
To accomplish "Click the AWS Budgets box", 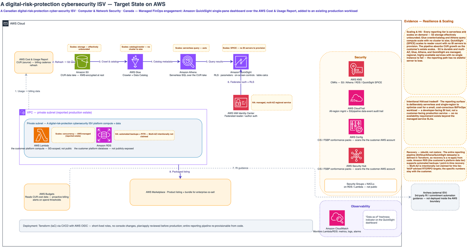I will (x=47, y=197).
